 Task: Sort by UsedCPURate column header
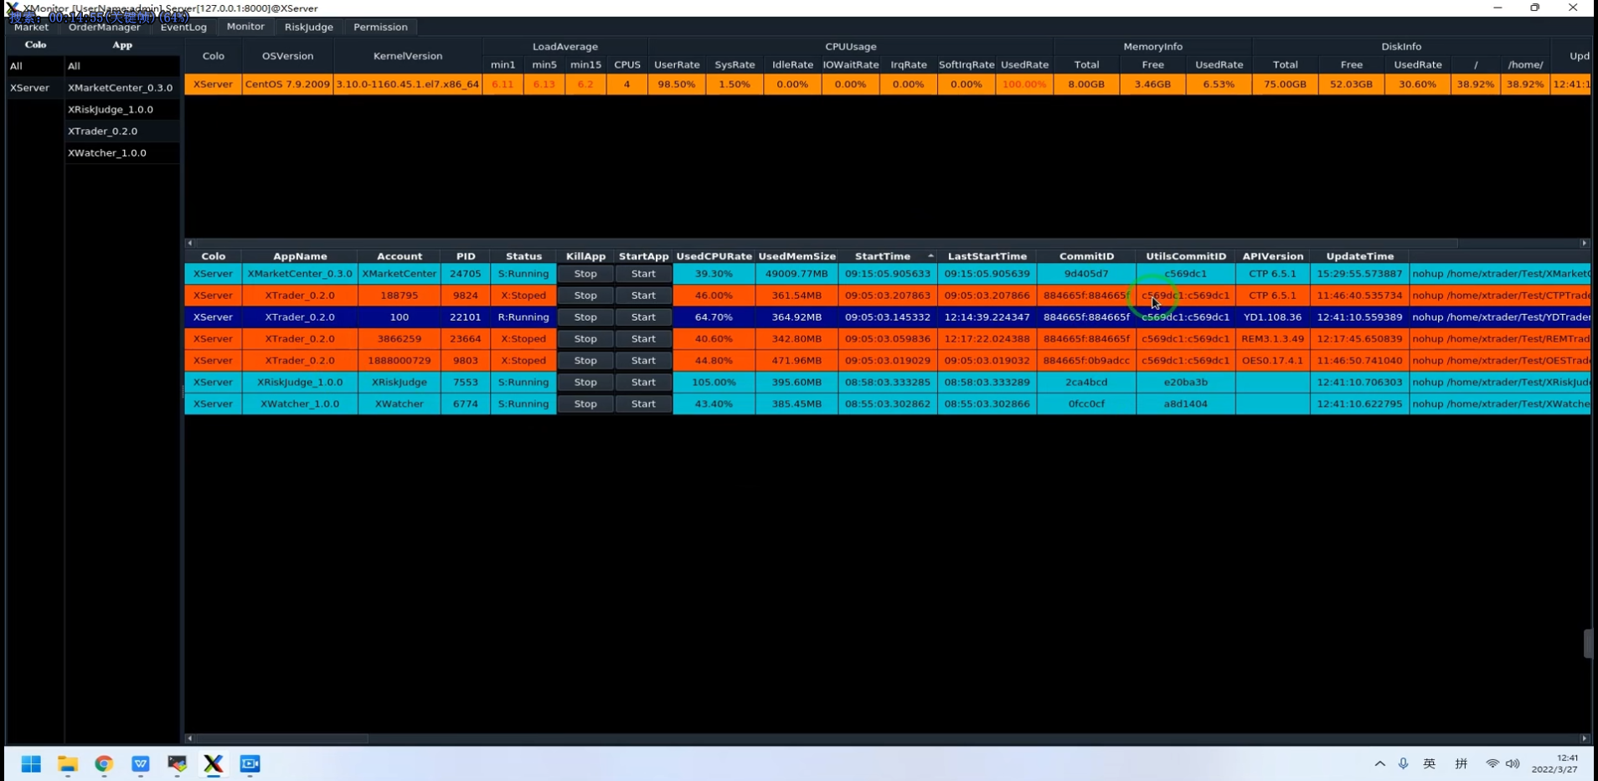click(714, 256)
